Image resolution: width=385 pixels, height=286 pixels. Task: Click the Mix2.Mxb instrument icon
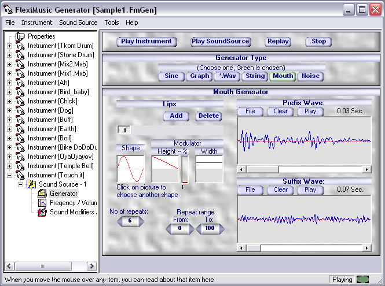(x=20, y=64)
